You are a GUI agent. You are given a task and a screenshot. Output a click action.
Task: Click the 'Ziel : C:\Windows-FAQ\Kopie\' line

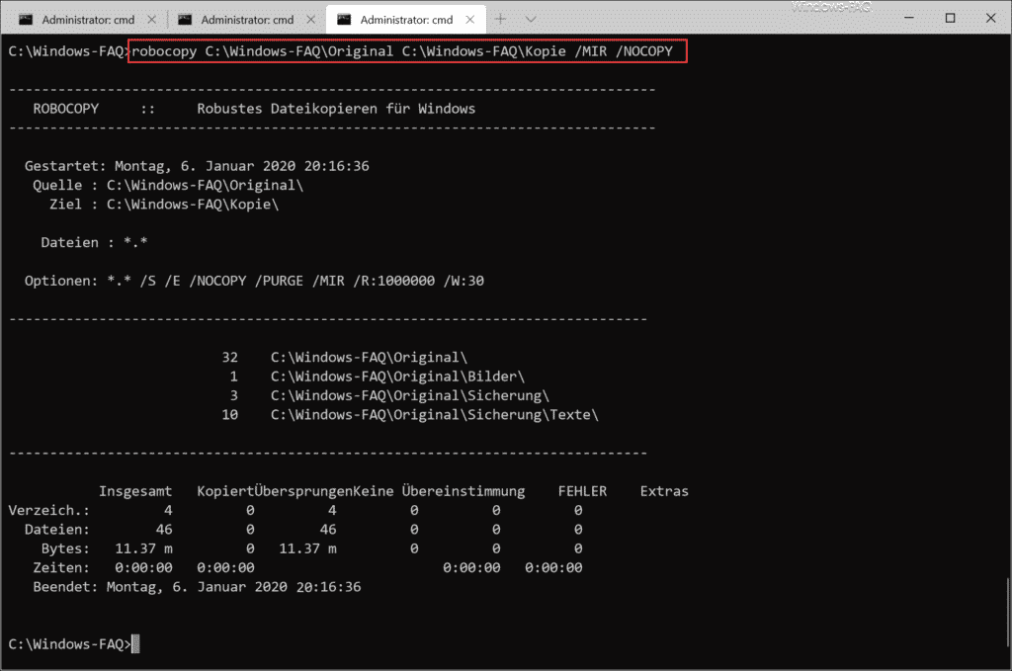pyautogui.click(x=164, y=205)
